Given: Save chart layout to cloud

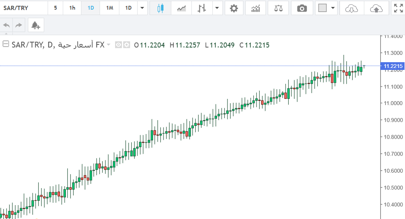Looking at the screenshot, I should 376,8.
